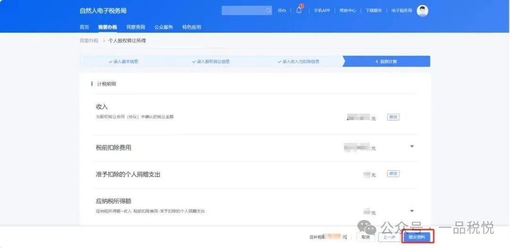
Task: Select step 4 税款计算
Action: point(386,61)
